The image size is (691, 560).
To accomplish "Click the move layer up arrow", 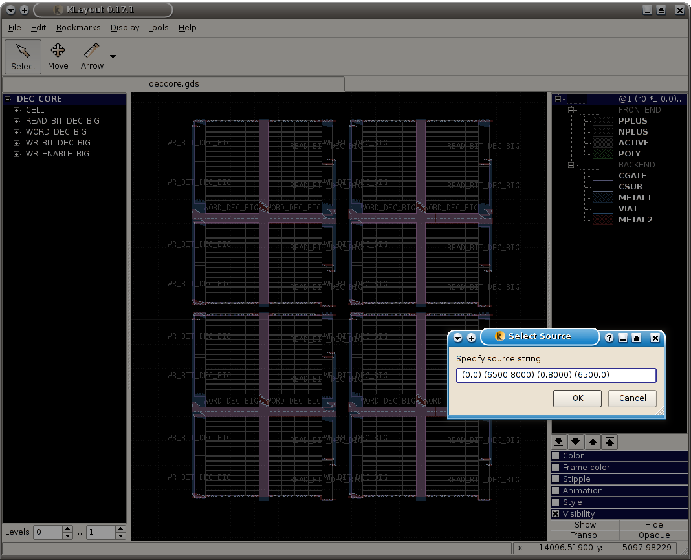I will coord(593,442).
